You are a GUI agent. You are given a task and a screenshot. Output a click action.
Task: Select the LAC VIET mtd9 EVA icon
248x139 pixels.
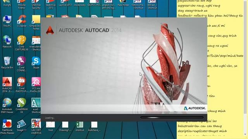pyautogui.click(x=36, y=127)
